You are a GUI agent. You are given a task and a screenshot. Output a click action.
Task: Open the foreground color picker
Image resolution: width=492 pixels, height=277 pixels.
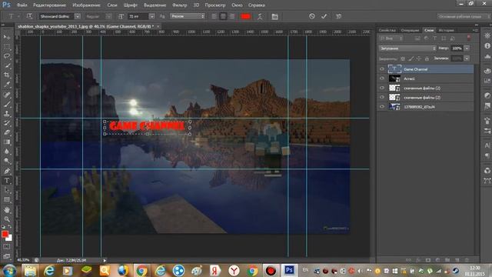pos(5,234)
